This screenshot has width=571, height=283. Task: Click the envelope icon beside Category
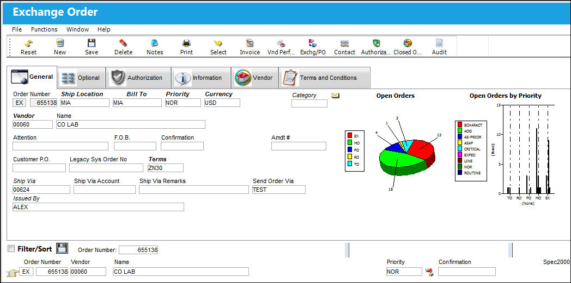tap(335, 96)
